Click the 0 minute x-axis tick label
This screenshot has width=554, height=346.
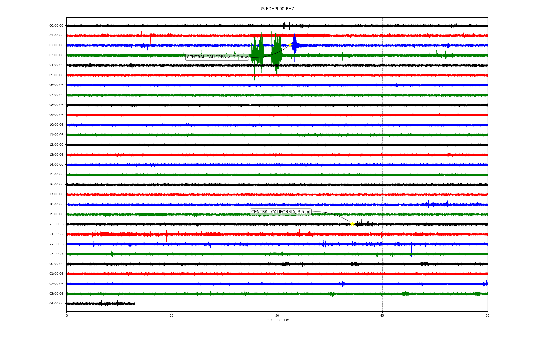[x=67, y=315]
